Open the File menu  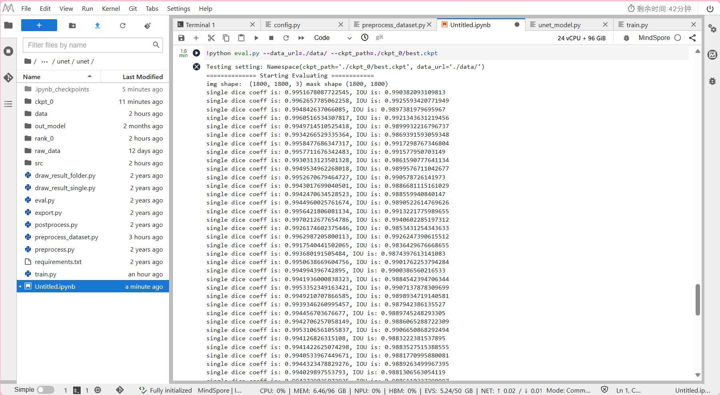point(26,8)
